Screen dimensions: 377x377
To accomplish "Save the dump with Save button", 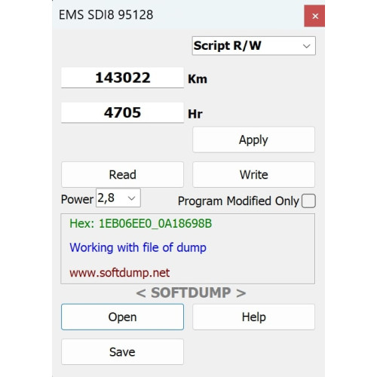I will coord(122,352).
